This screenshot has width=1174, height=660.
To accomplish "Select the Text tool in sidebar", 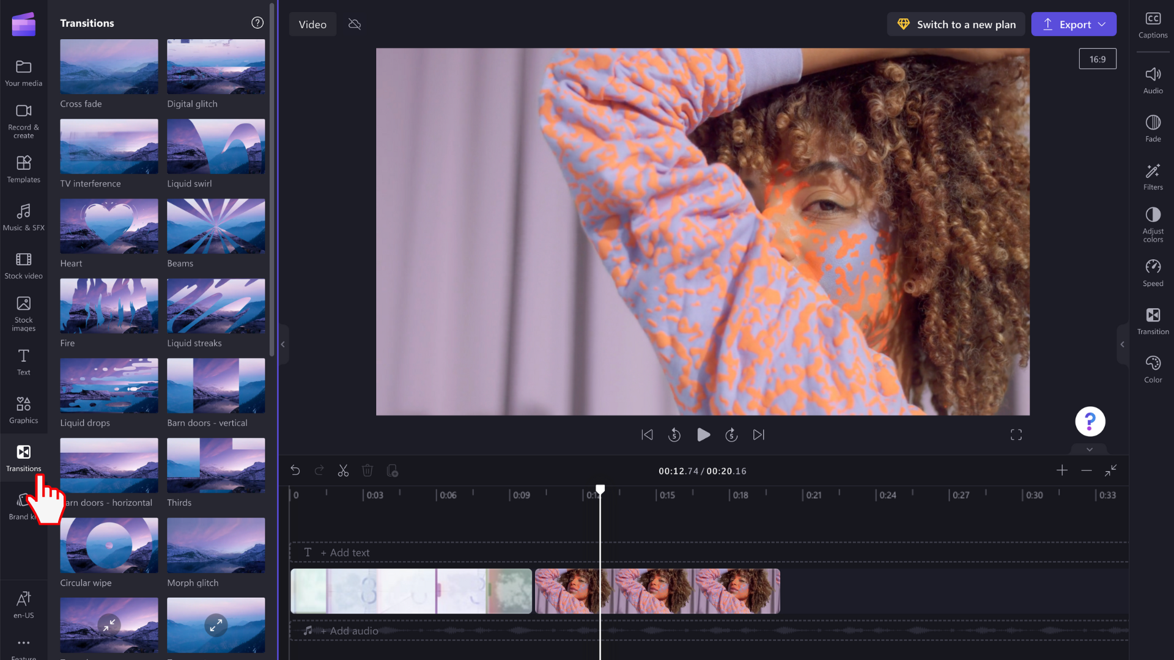I will coord(23,361).
